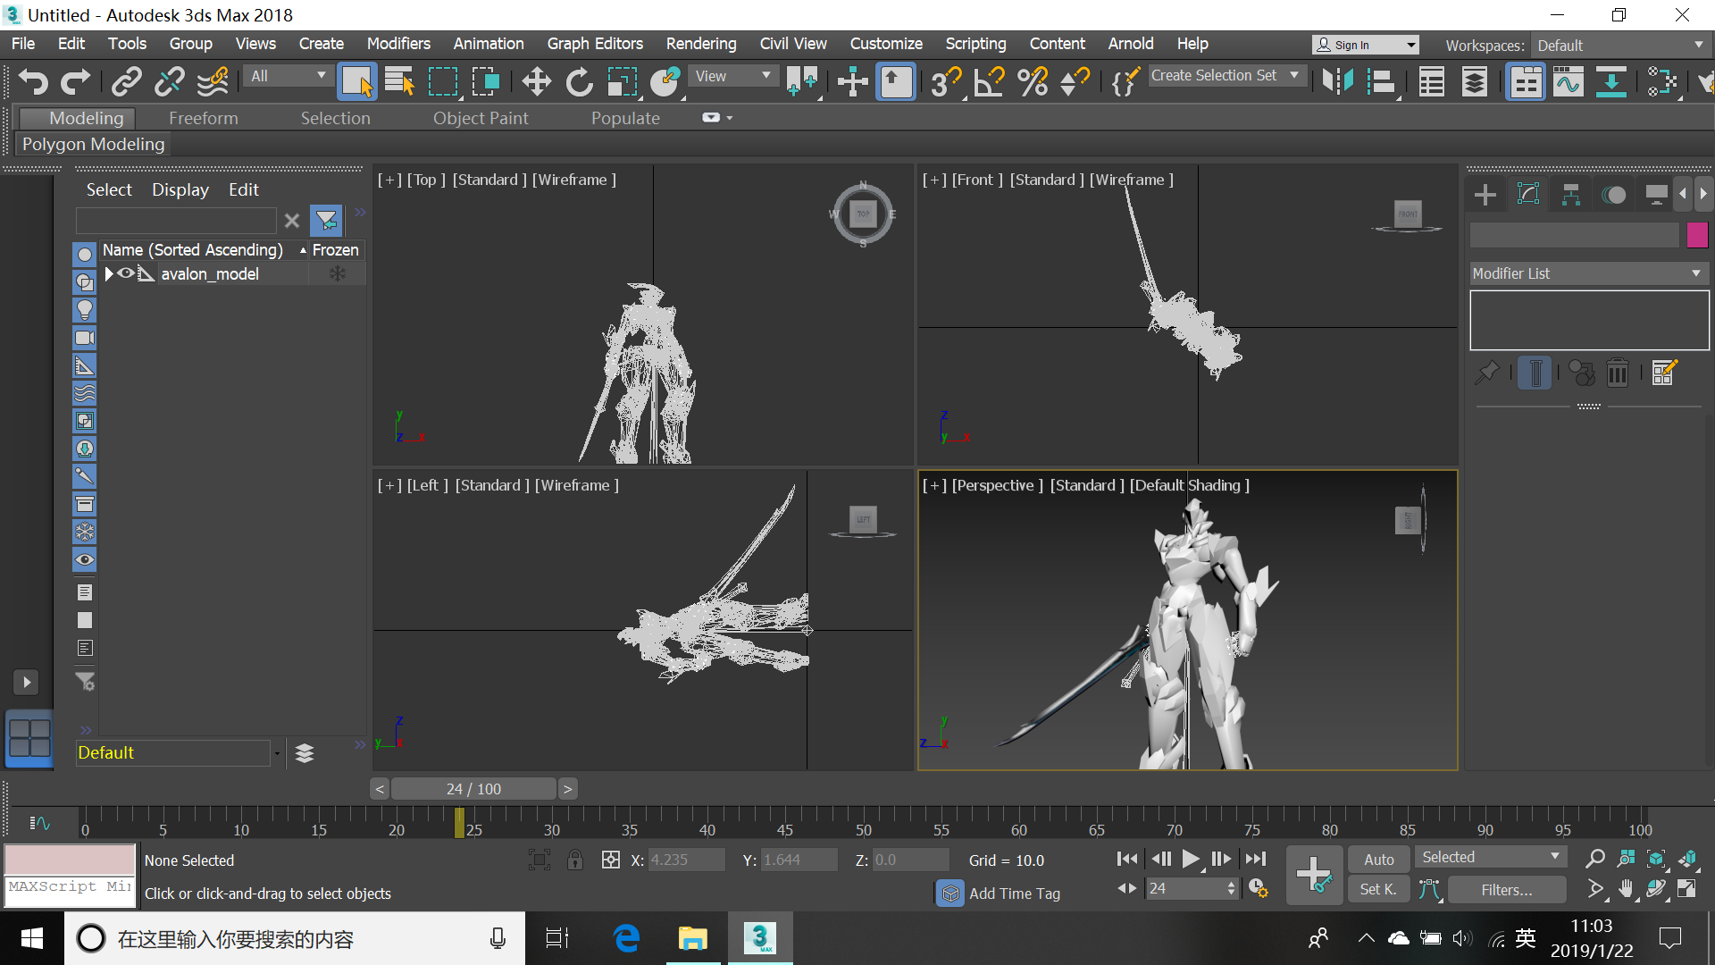Click the X coordinate input field
The height and width of the screenshot is (965, 1715).
pyautogui.click(x=686, y=860)
